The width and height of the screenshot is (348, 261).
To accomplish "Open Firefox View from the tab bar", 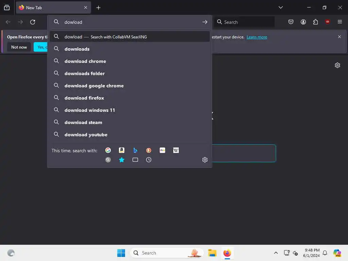I will [7, 7].
